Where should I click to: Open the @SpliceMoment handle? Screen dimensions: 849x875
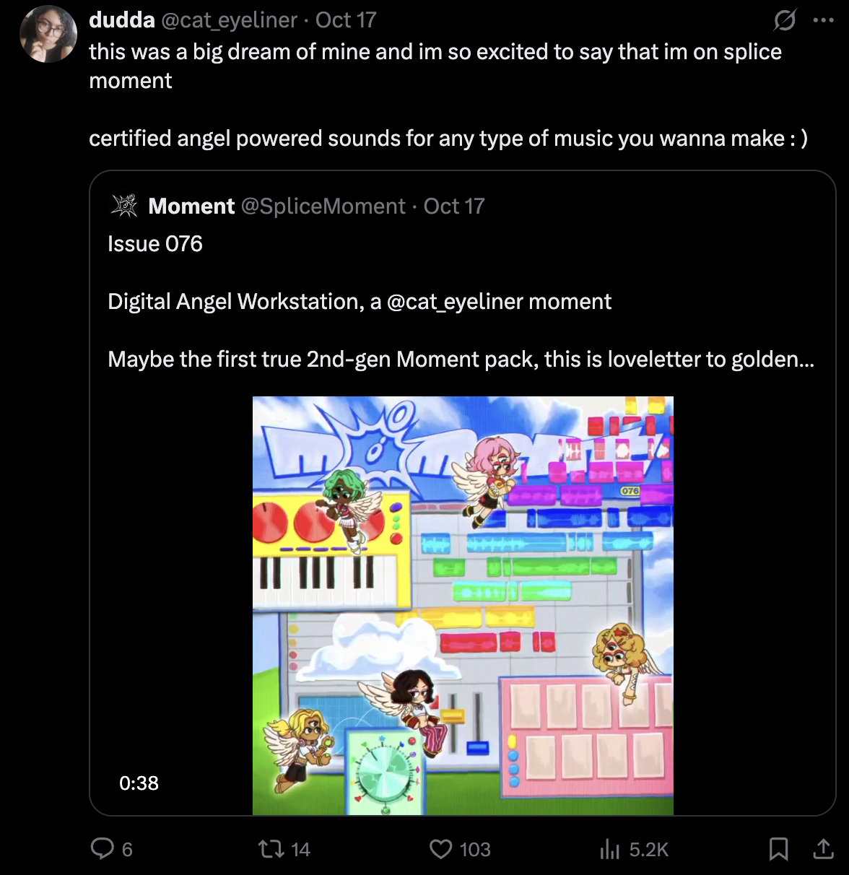(x=323, y=206)
